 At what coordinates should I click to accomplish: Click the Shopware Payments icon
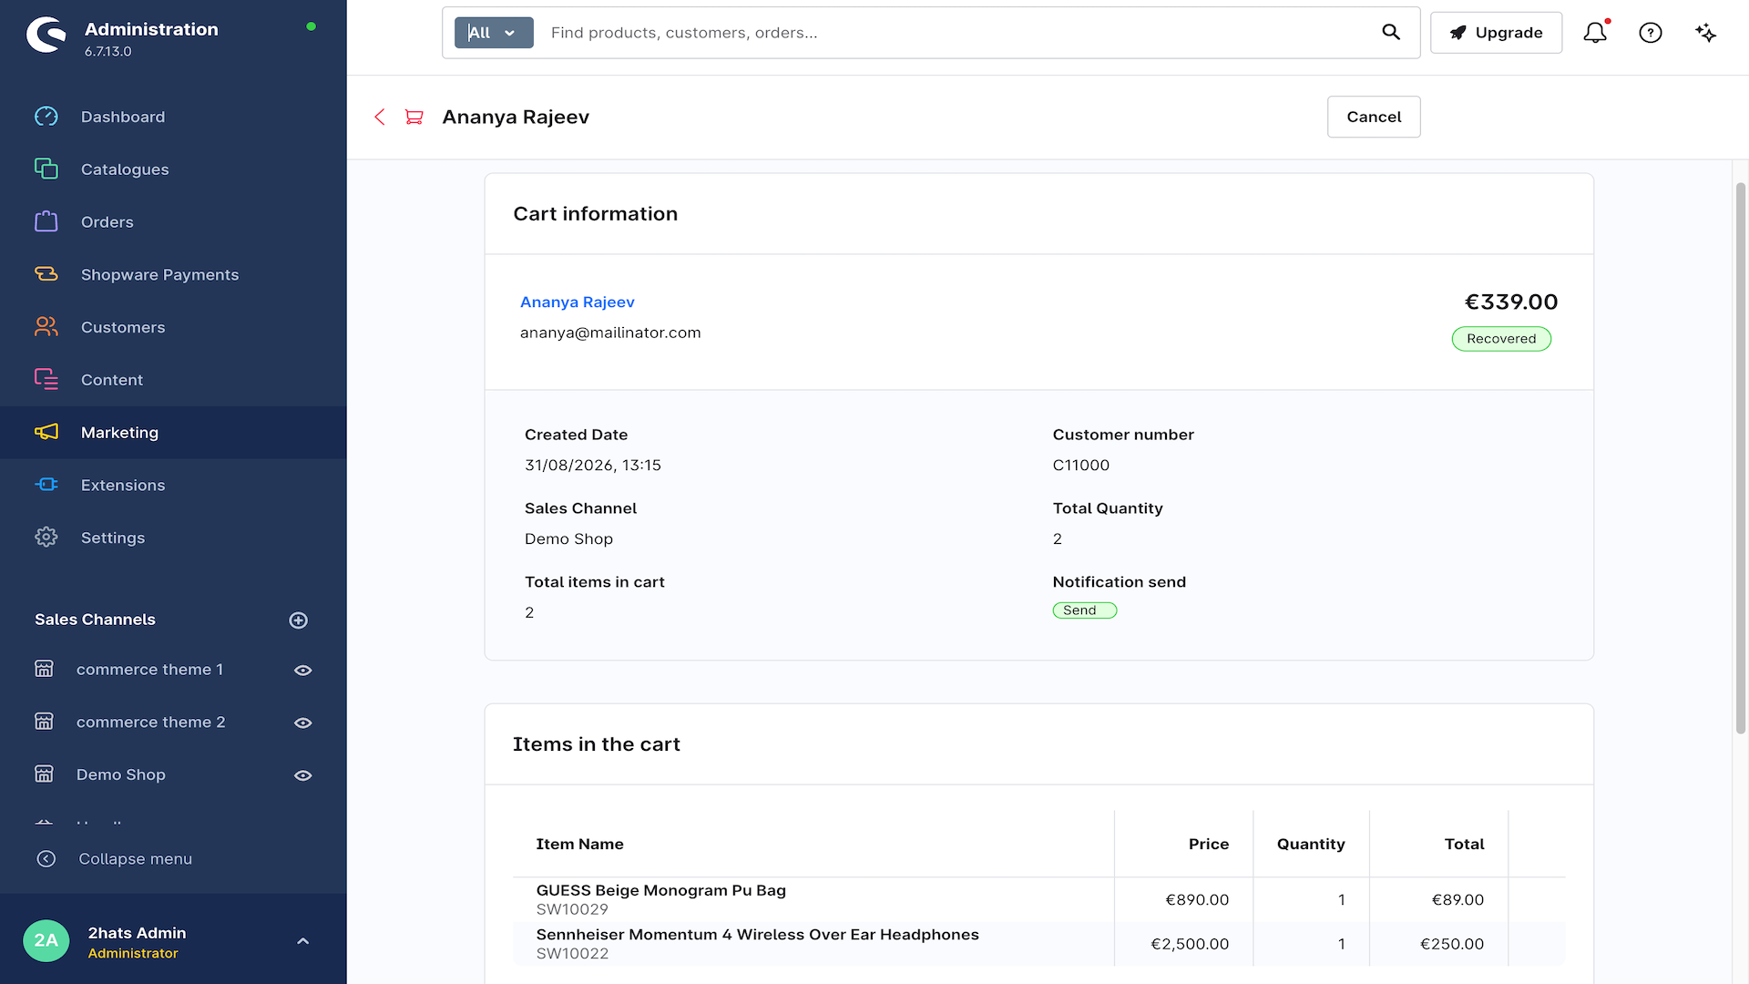coord(46,274)
